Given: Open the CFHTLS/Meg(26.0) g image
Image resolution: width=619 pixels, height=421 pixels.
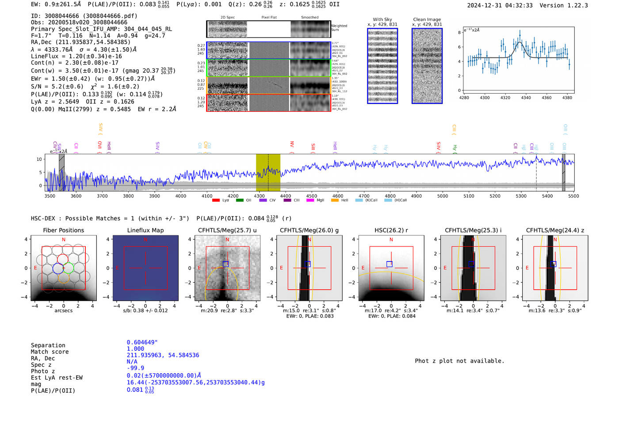Looking at the screenshot, I should tap(309, 268).
